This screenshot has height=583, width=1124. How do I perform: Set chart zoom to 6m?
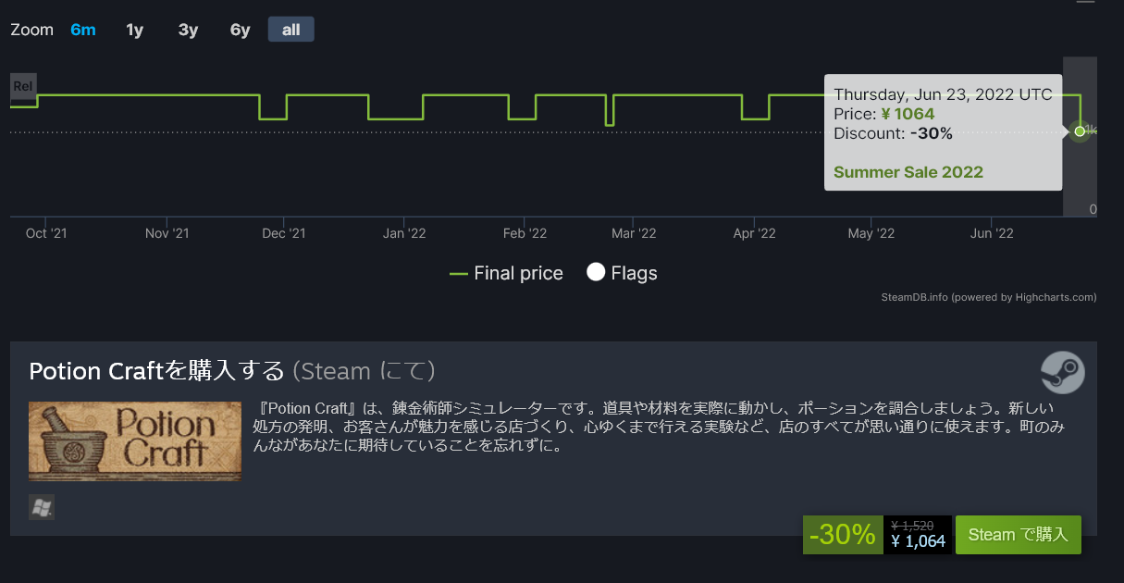coord(82,30)
